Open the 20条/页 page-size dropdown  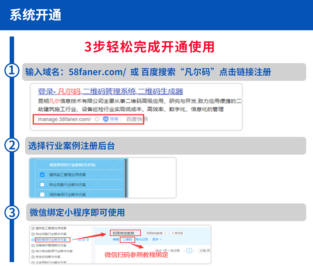205,250
